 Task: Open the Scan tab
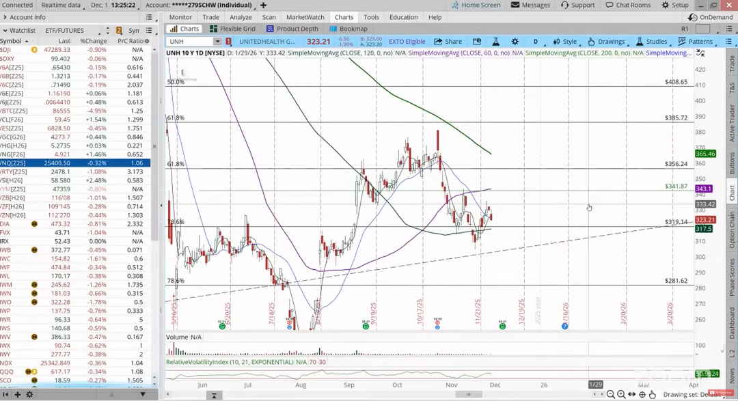[269, 17]
